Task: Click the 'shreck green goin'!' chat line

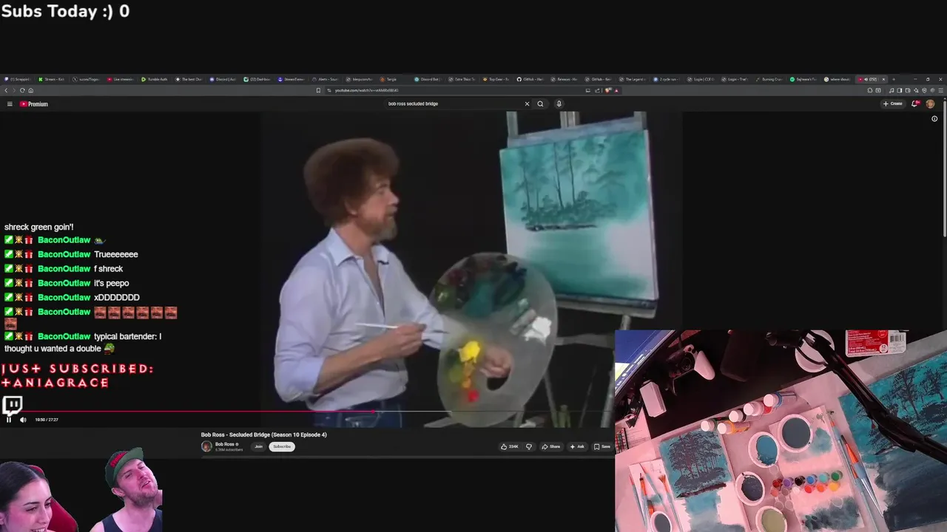Action: click(x=39, y=227)
